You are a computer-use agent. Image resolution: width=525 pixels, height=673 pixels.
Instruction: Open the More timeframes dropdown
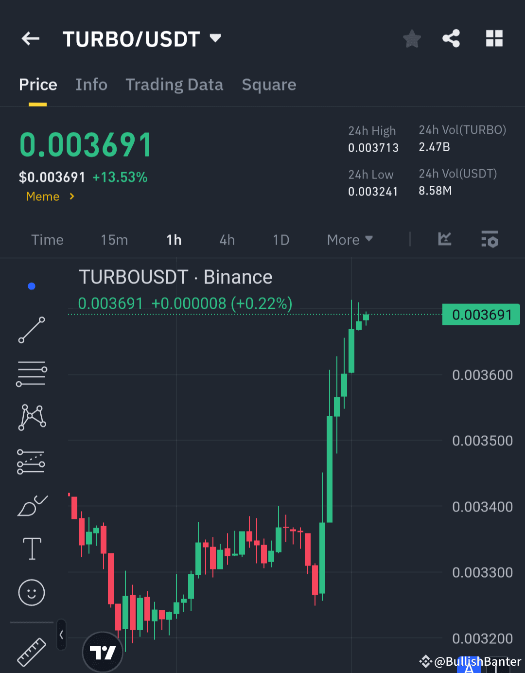pyautogui.click(x=349, y=239)
